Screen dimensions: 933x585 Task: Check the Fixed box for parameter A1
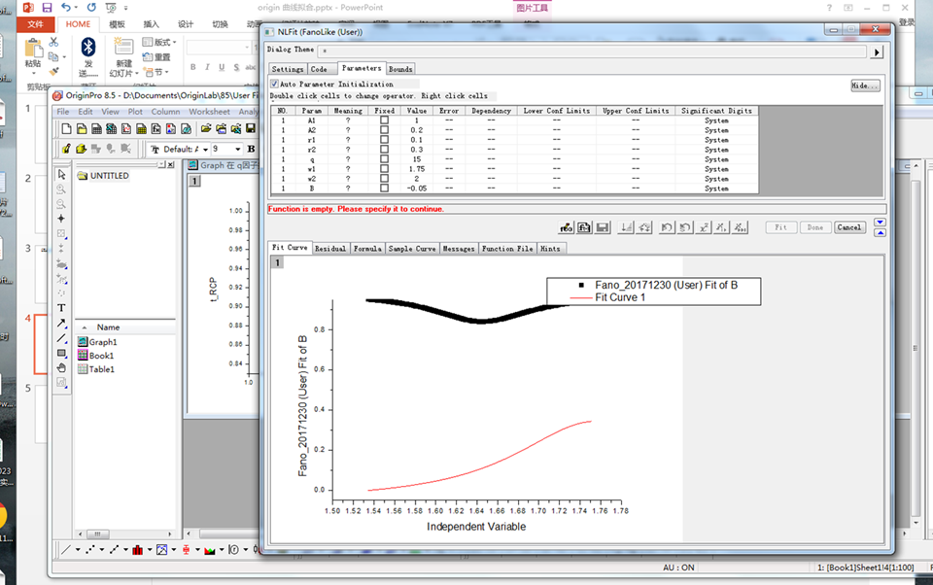[x=385, y=120]
